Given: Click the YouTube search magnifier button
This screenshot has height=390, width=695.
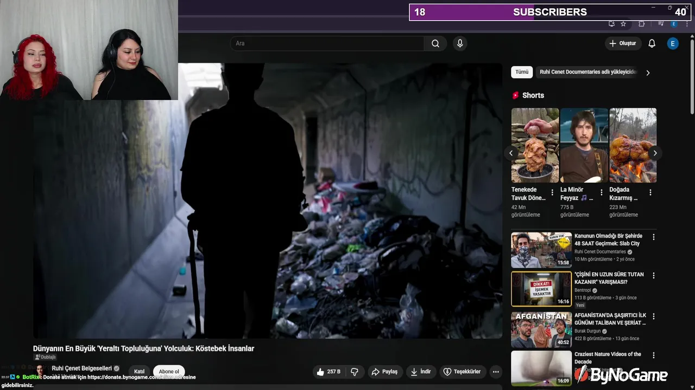Looking at the screenshot, I should pos(435,43).
